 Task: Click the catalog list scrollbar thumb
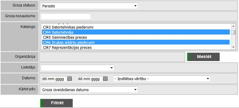point(233,32)
